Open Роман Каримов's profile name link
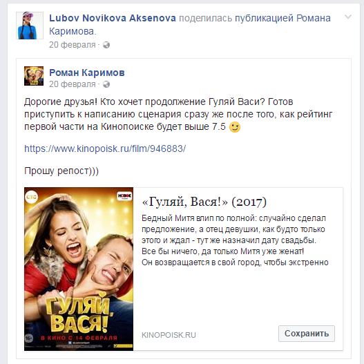 [x=87, y=73]
